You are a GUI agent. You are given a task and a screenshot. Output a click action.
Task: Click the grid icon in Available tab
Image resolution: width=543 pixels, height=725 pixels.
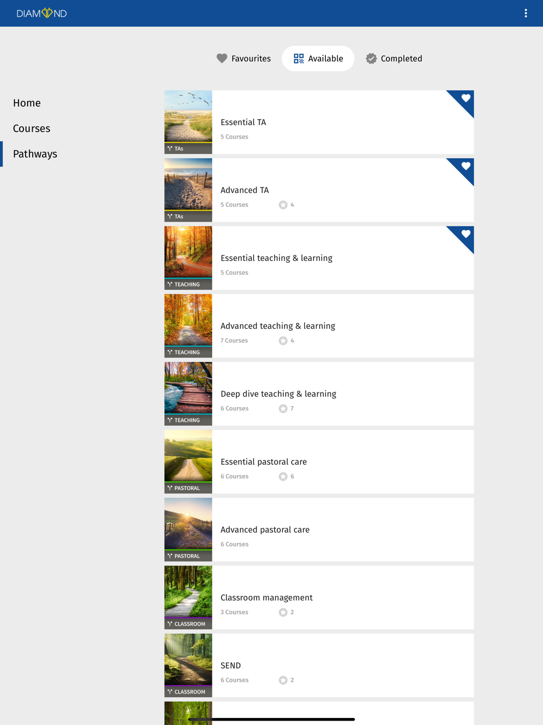(299, 58)
